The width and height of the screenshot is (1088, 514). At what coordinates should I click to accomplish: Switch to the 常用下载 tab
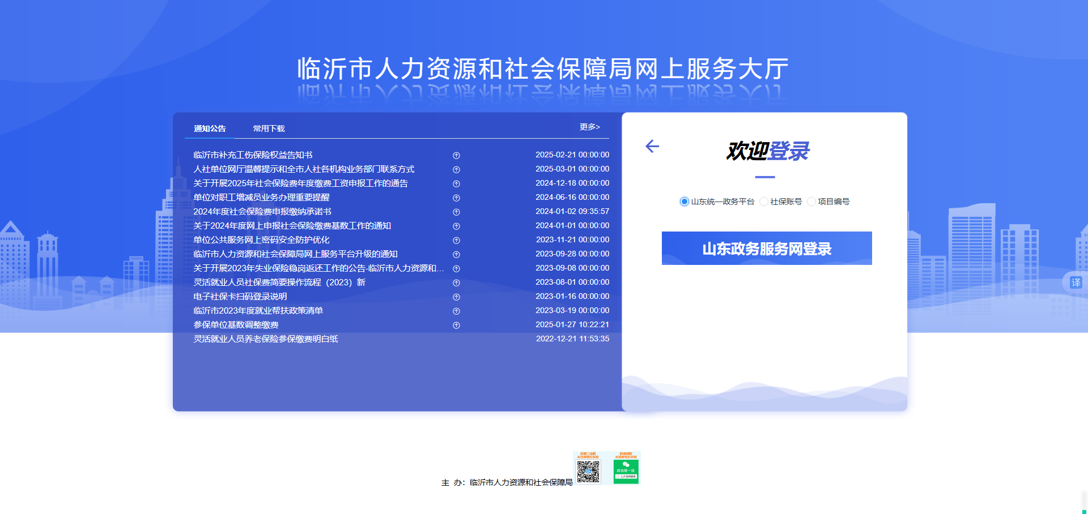(269, 128)
